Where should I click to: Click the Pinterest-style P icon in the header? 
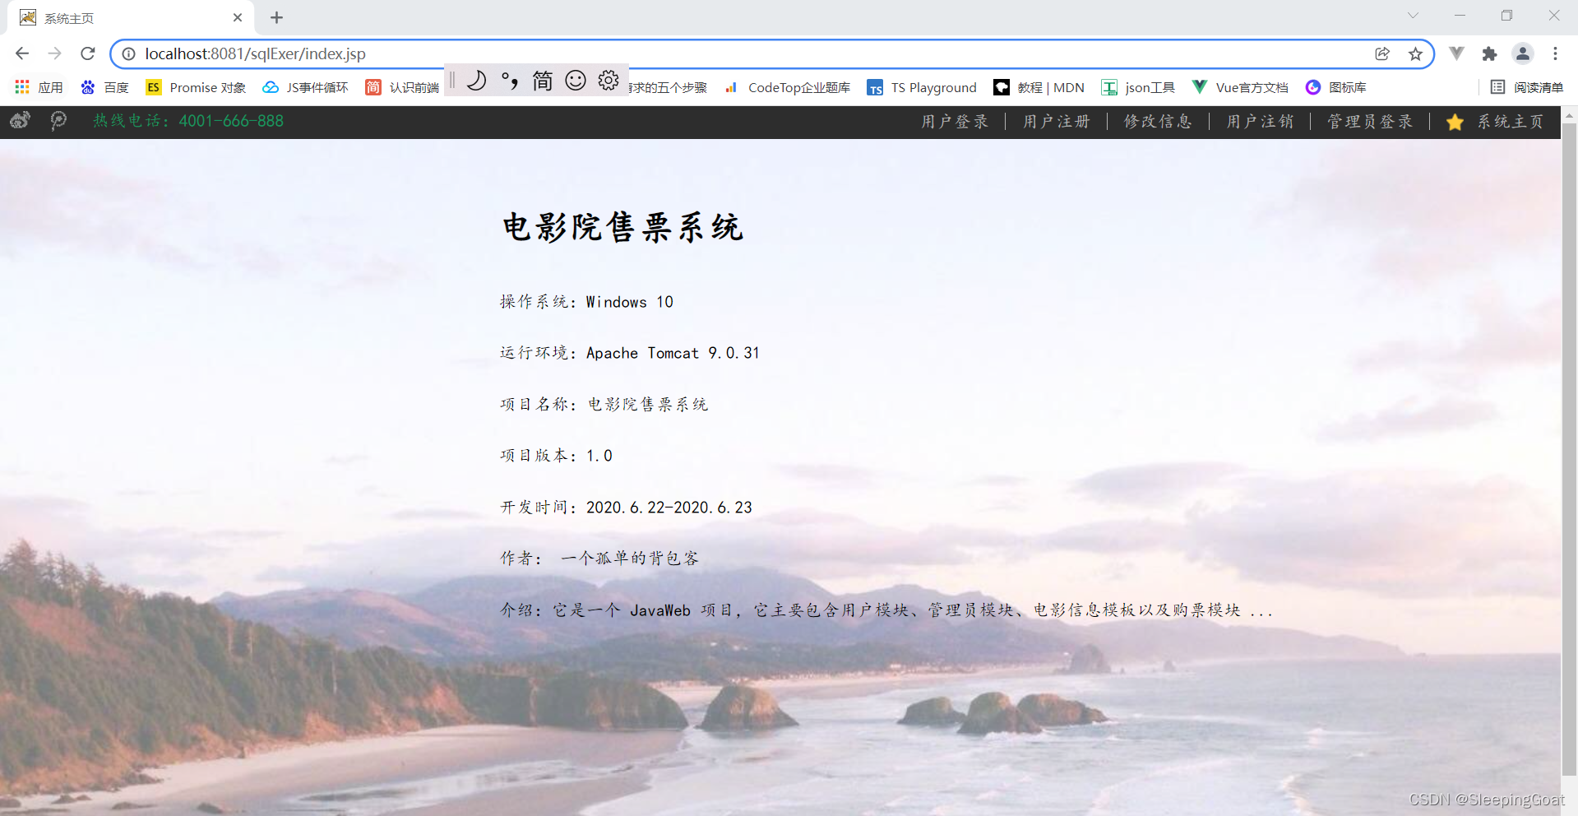(58, 121)
